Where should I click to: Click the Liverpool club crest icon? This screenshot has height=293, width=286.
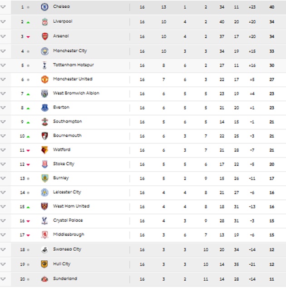(x=44, y=22)
